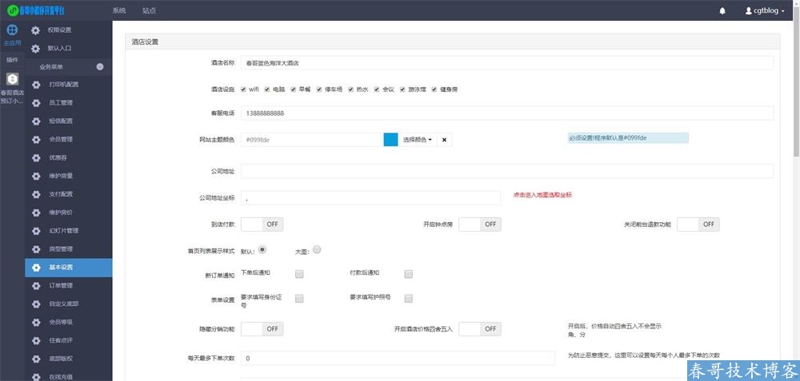Click the #099fde color hex field

[x=312, y=140]
